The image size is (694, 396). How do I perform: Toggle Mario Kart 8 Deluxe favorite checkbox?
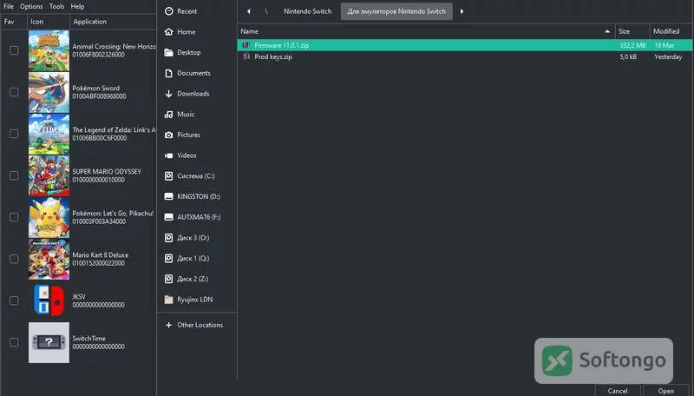[x=14, y=259]
